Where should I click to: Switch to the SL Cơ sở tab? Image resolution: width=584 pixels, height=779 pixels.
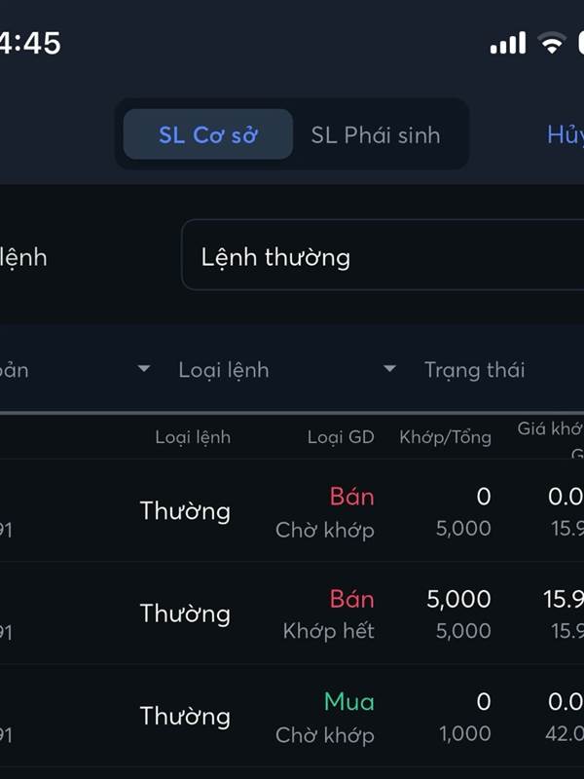pos(207,135)
